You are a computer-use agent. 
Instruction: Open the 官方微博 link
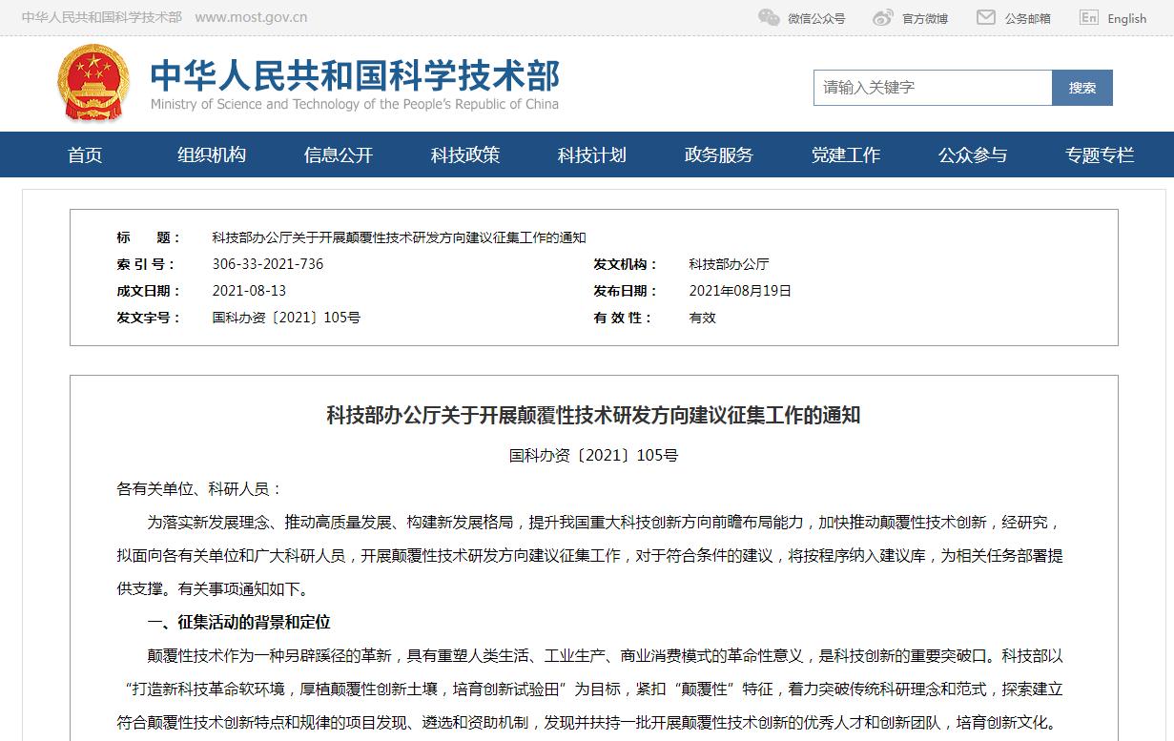(x=925, y=18)
